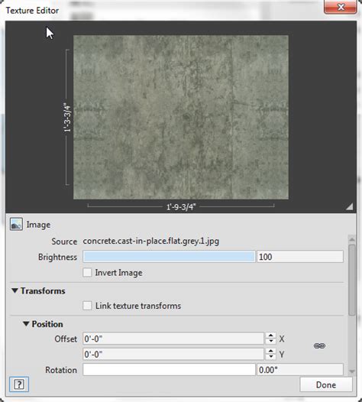
Task: Close the Texture Editor window
Action: tap(340, 7)
